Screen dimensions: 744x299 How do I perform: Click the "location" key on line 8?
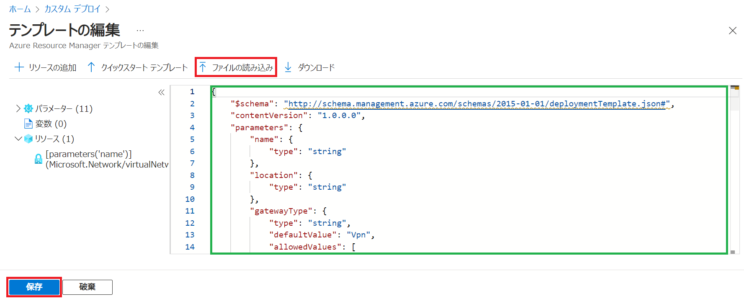[x=274, y=175]
